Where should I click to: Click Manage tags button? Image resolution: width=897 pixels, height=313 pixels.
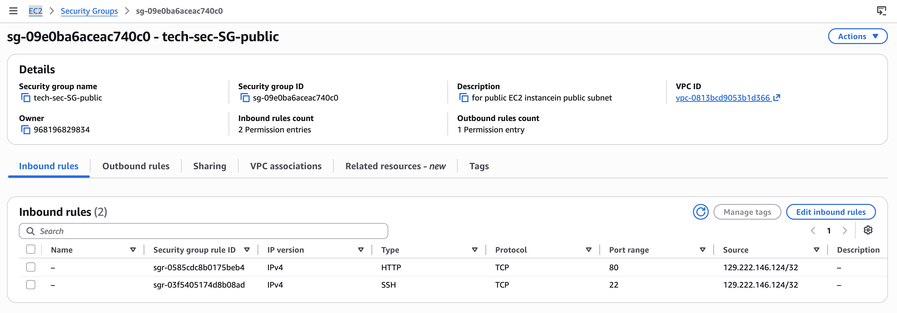pos(747,212)
